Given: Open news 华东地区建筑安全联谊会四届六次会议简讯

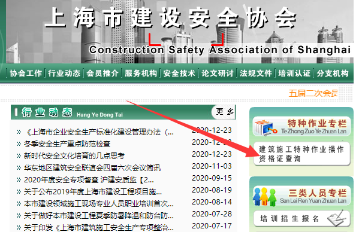Looking at the screenshot, I should 92,168.
